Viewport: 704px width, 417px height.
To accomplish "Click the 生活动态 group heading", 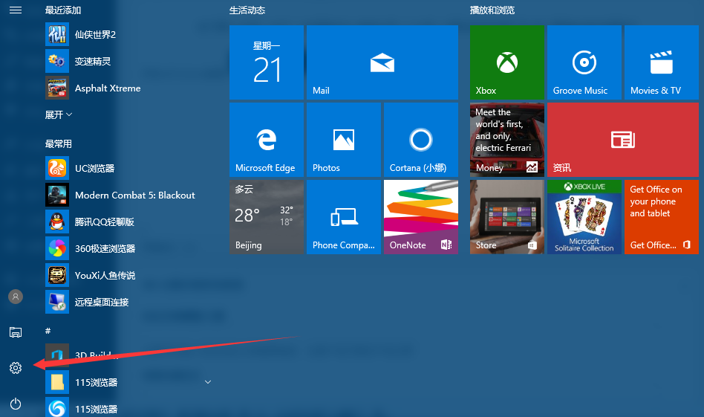I will pos(247,10).
